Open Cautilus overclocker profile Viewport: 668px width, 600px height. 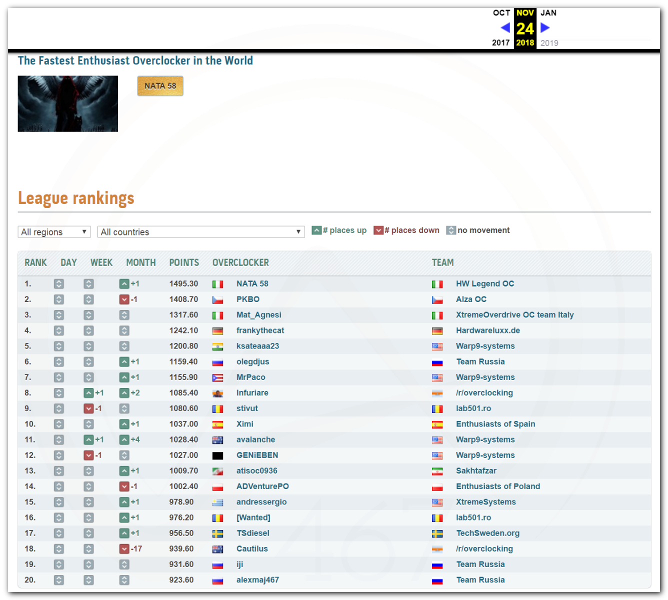pos(252,549)
